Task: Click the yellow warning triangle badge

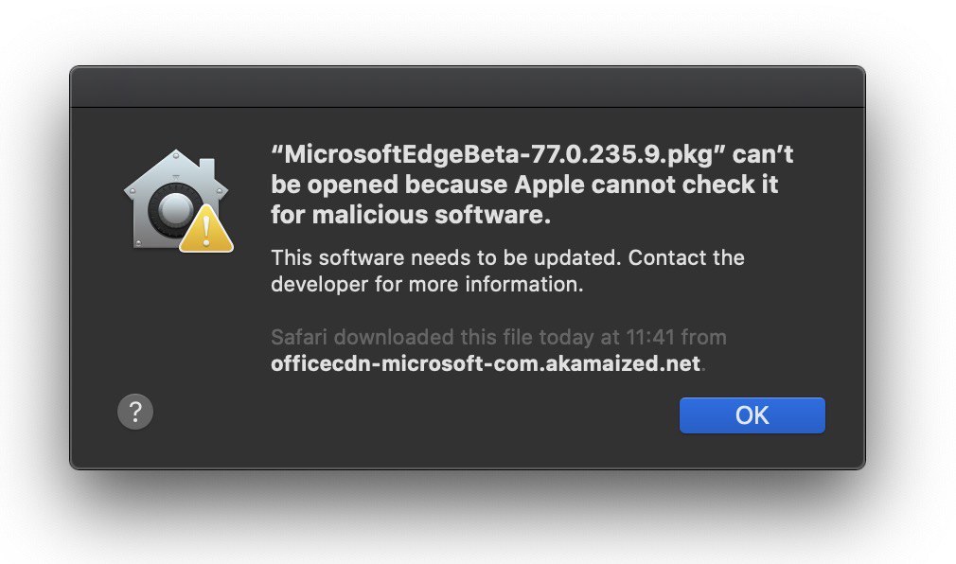Action: click(x=206, y=229)
